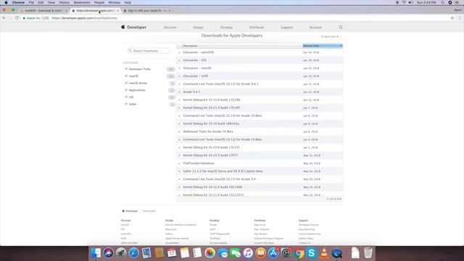Open Distribute in Developer navigation

click(x=257, y=28)
